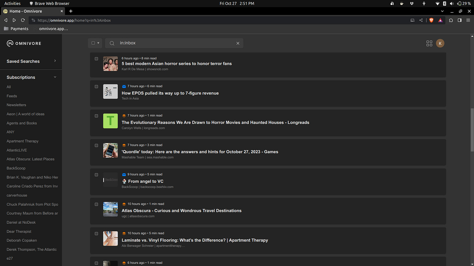Tick the Atlas Obscura Travel Destinations checkbox

click(x=96, y=204)
